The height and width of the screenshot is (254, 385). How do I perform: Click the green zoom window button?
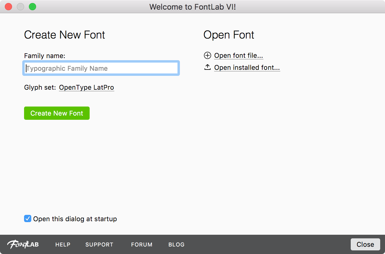(x=32, y=7)
